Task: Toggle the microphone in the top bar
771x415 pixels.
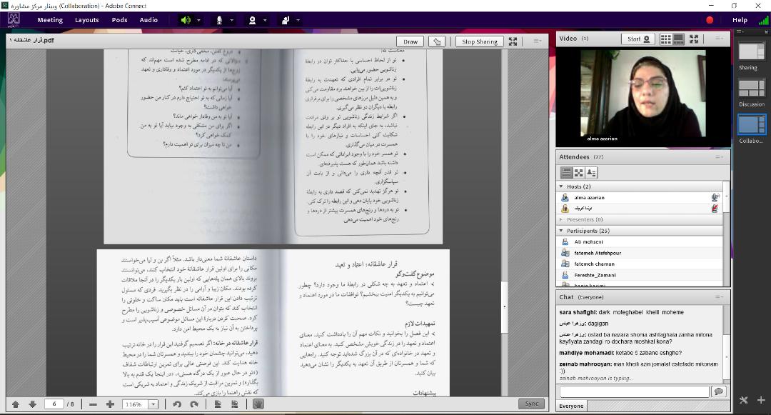Action: (219, 20)
